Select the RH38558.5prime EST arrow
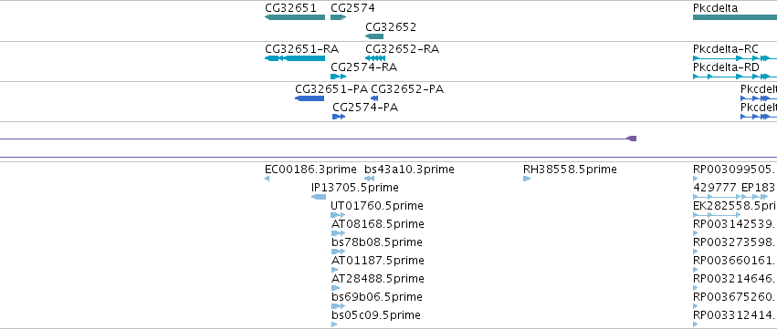Screen dimensions: 777x329 527,179
